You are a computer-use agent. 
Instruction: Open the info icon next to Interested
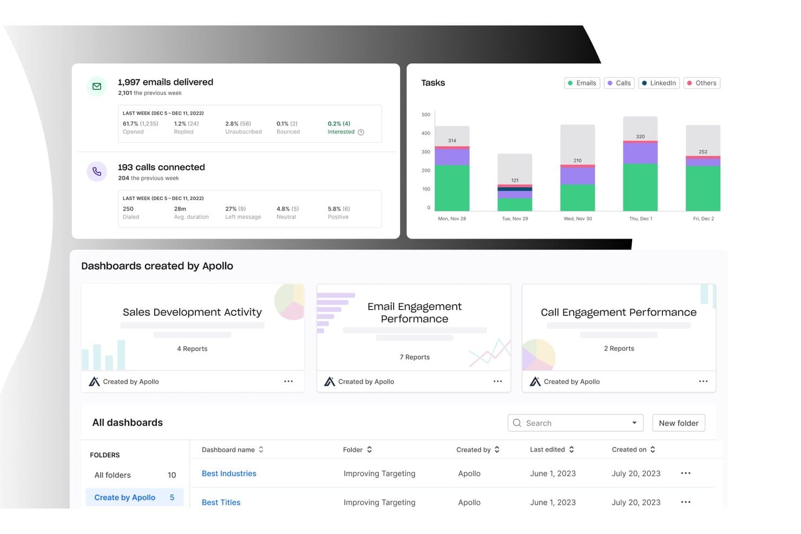(x=361, y=132)
